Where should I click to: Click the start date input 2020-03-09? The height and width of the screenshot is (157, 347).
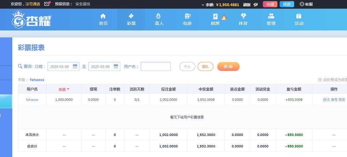(63, 66)
